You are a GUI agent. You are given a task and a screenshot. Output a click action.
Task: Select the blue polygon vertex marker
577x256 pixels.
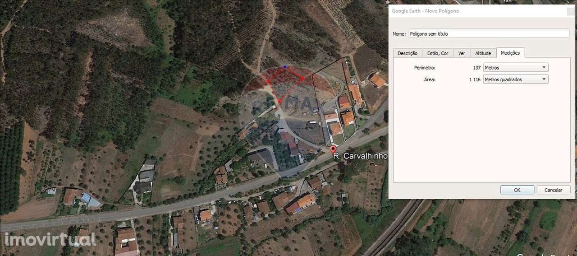pyautogui.click(x=284, y=67)
